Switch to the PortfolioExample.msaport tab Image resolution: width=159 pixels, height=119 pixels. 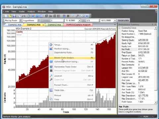tap(78, 25)
